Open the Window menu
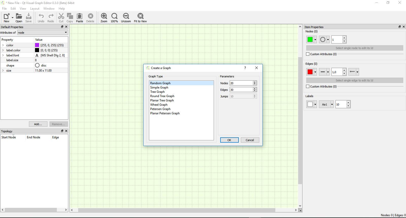 click(x=49, y=9)
